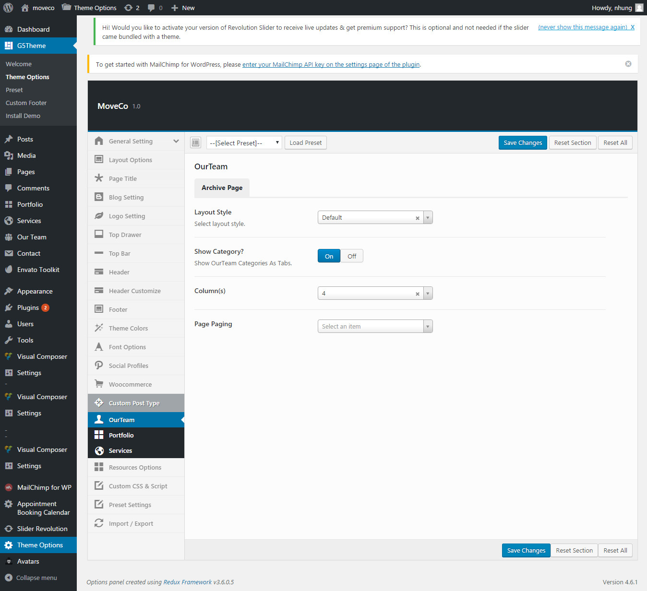Click the font letter icon for Font Options
The image size is (647, 591).
(99, 346)
